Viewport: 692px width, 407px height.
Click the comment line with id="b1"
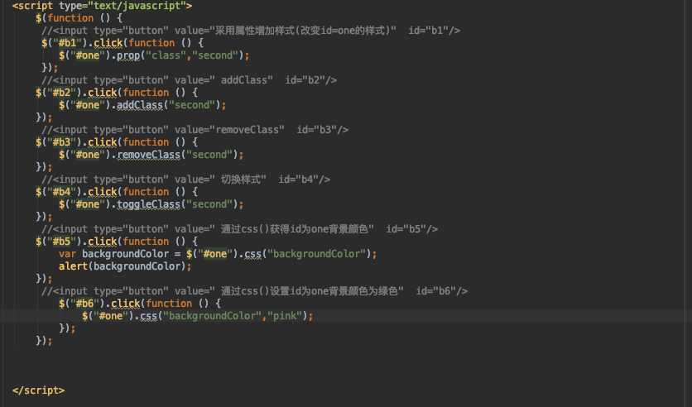point(251,31)
